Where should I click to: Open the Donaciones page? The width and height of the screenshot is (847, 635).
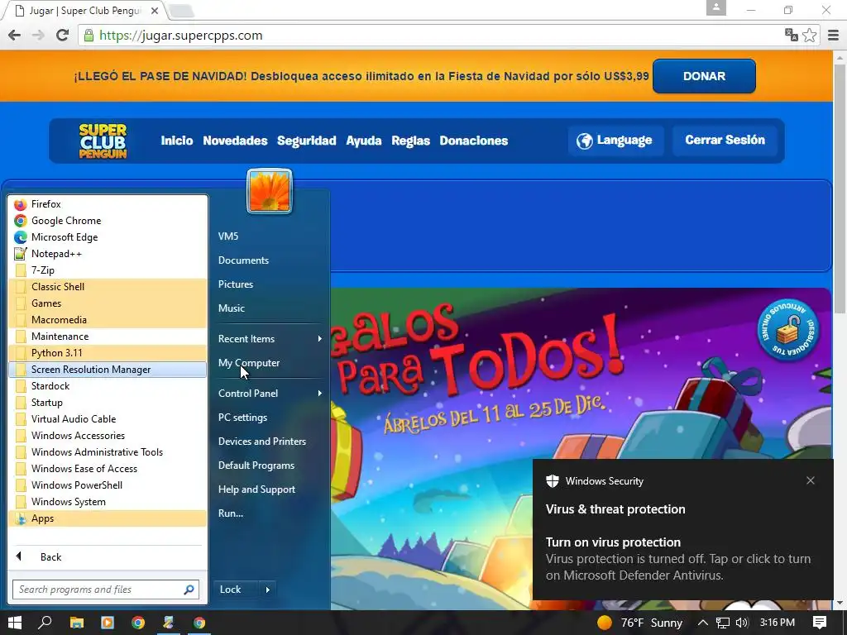click(x=474, y=141)
